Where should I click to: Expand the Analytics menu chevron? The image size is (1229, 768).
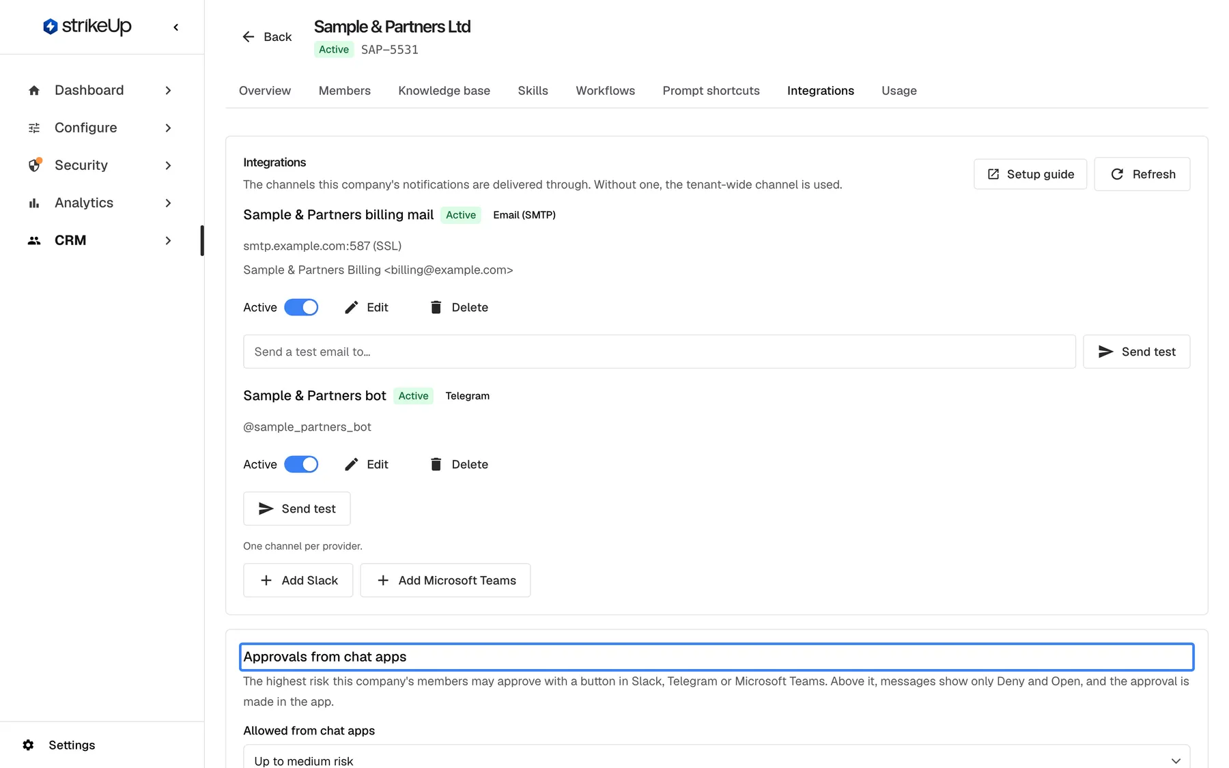pyautogui.click(x=168, y=203)
